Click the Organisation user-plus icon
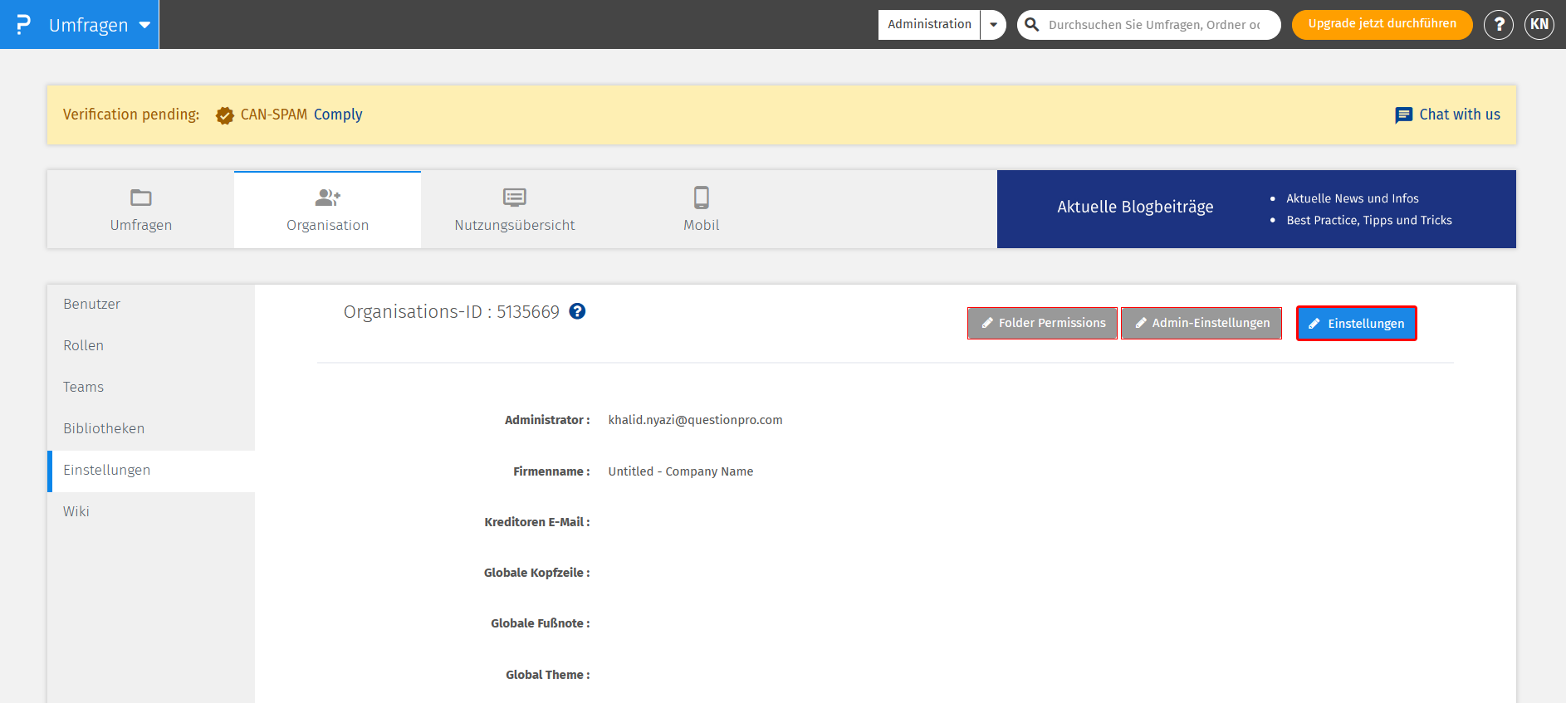Viewport: 1566px width, 703px height. 328,198
